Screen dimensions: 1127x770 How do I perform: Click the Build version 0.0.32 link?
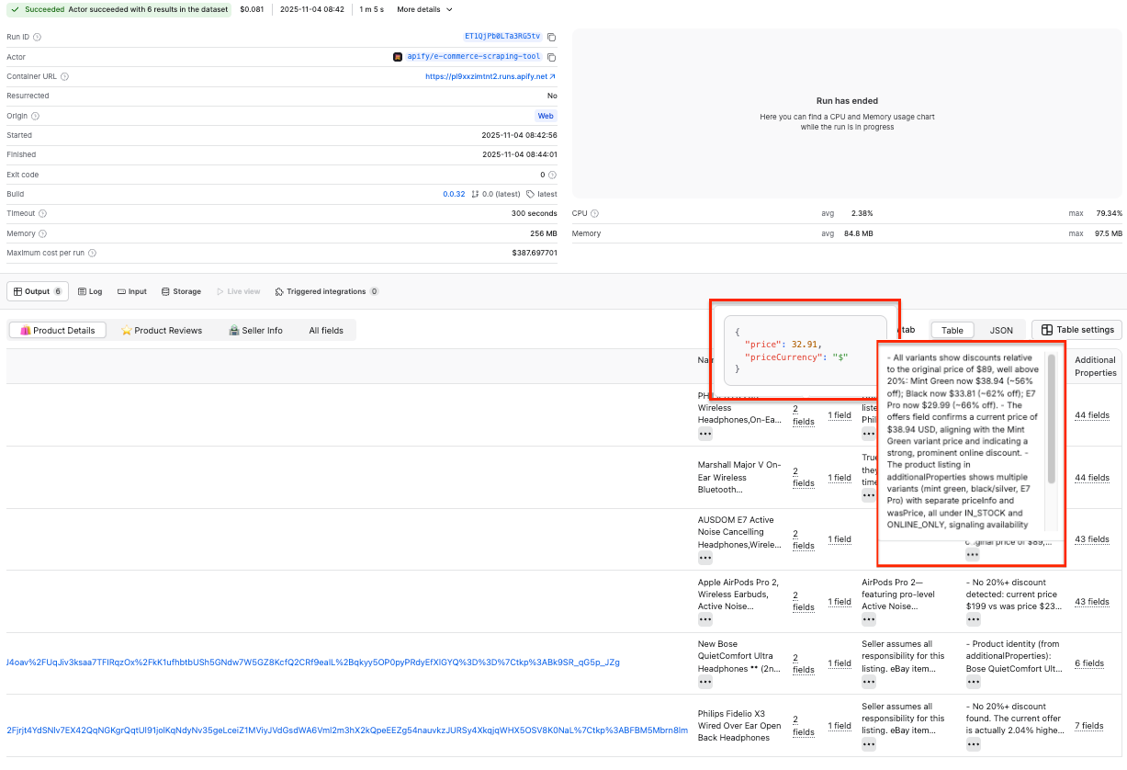coord(455,194)
